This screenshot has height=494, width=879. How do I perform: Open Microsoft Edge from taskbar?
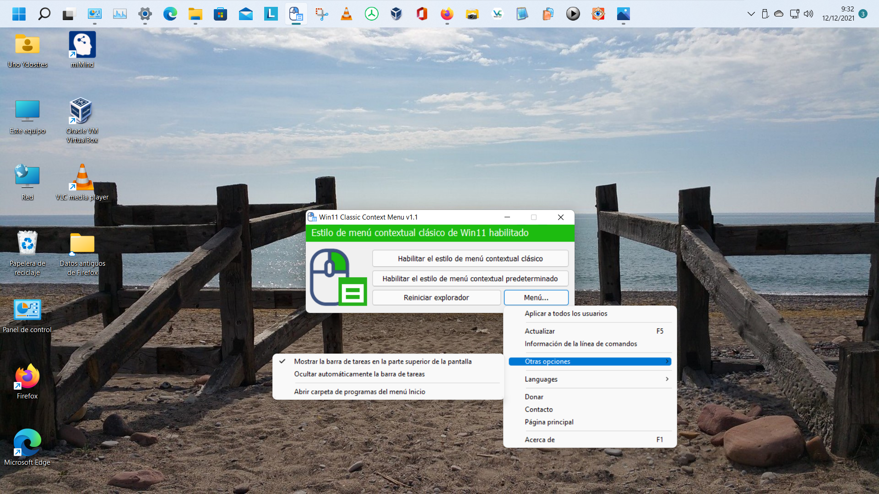(170, 14)
